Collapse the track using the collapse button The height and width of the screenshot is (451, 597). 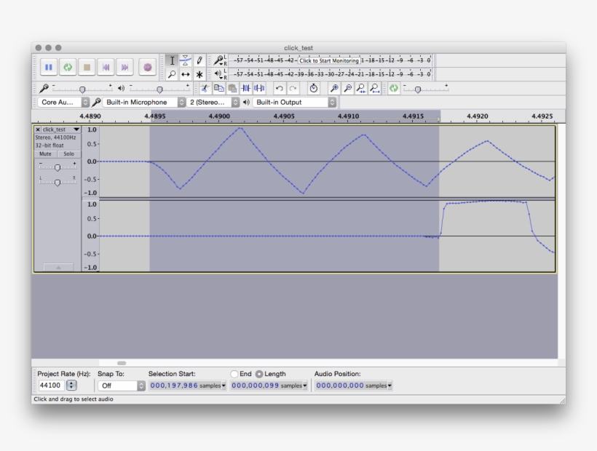point(58,266)
